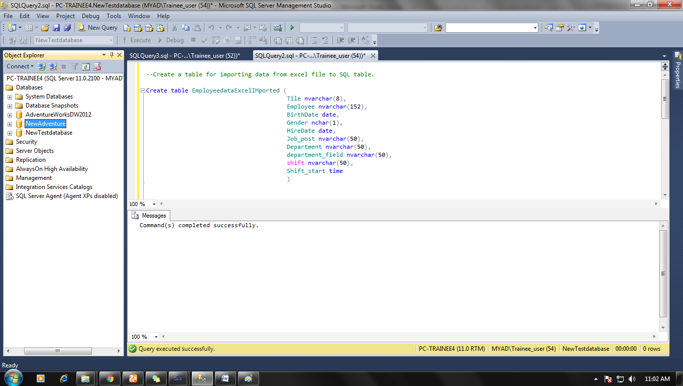Click the Object Explorer horizontal scrollbar
The height and width of the screenshot is (386, 683).
tap(58, 351)
